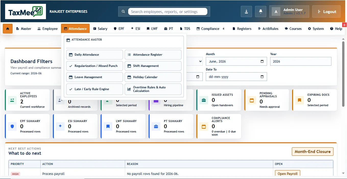The height and width of the screenshot is (179, 347).
Task: Open the Registers menu
Action: click(242, 29)
